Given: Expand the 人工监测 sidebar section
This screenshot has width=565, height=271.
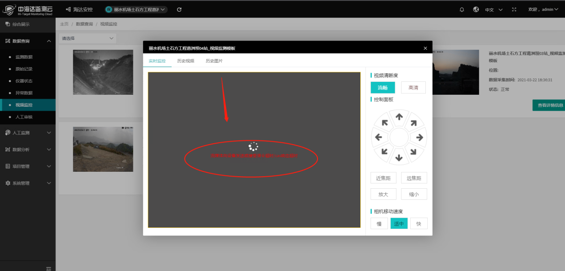Looking at the screenshot, I should [28, 133].
